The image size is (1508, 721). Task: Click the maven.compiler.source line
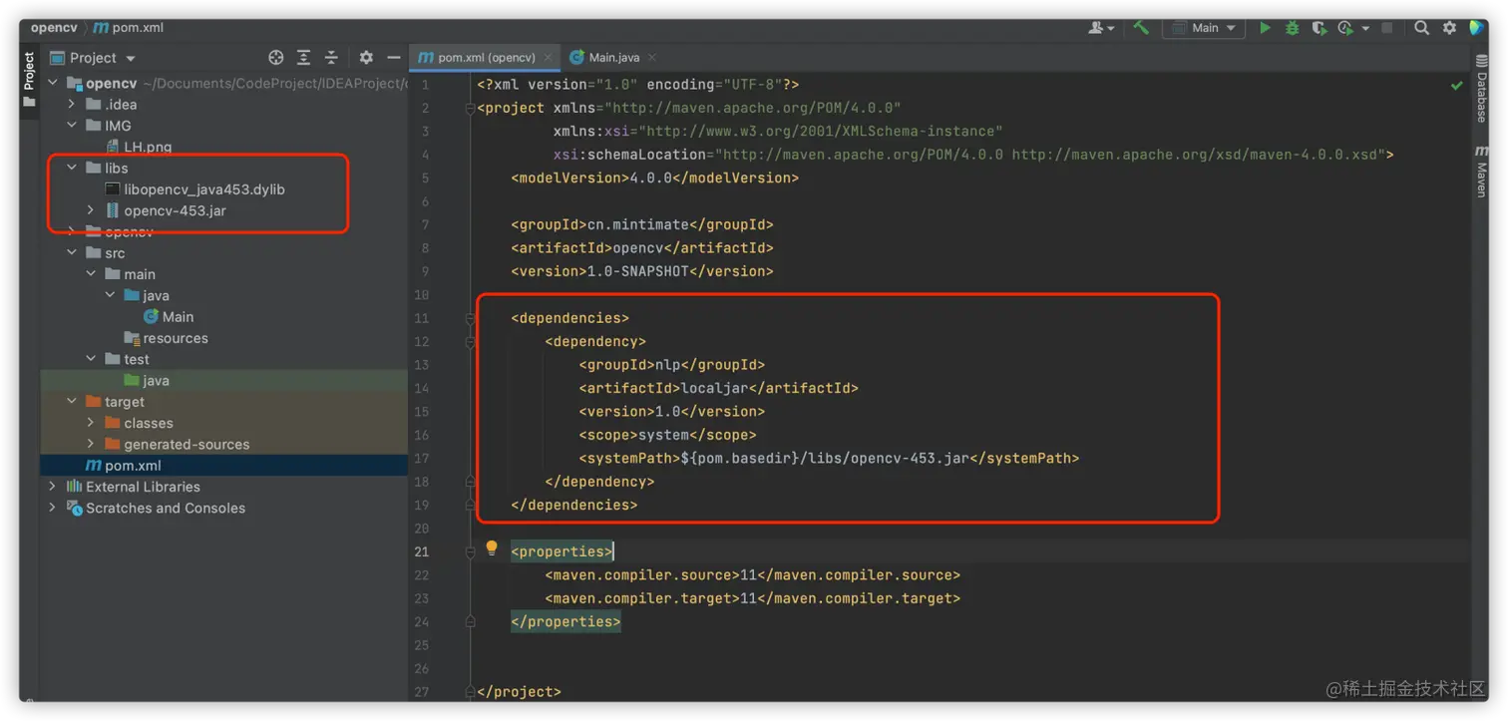tap(752, 574)
